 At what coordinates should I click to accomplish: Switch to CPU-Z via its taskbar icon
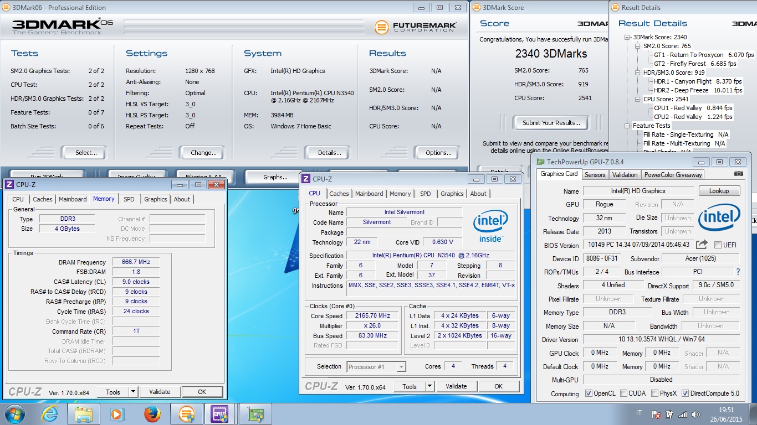click(221, 414)
